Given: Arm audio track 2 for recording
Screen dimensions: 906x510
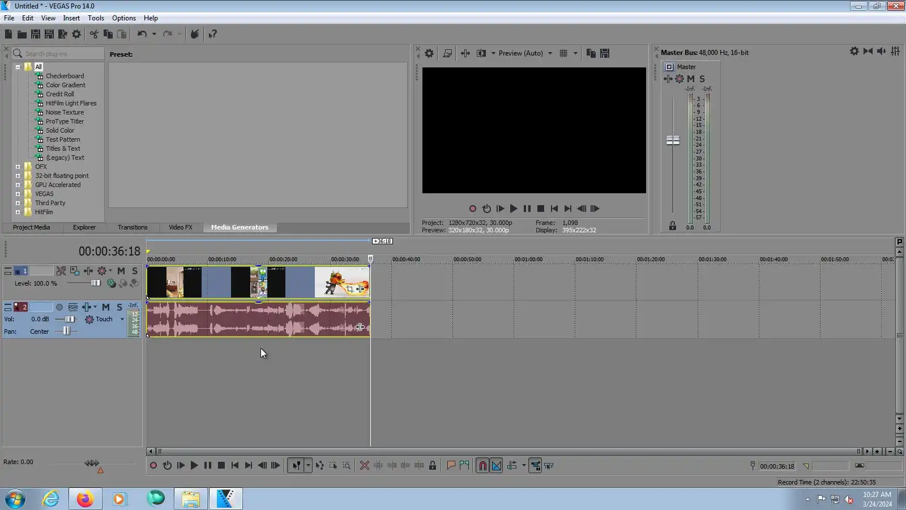Looking at the screenshot, I should 59,307.
